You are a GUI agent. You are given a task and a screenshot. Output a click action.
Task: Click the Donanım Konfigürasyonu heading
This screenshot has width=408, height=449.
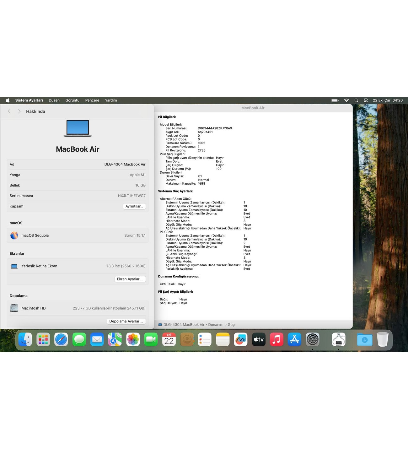coord(178,277)
